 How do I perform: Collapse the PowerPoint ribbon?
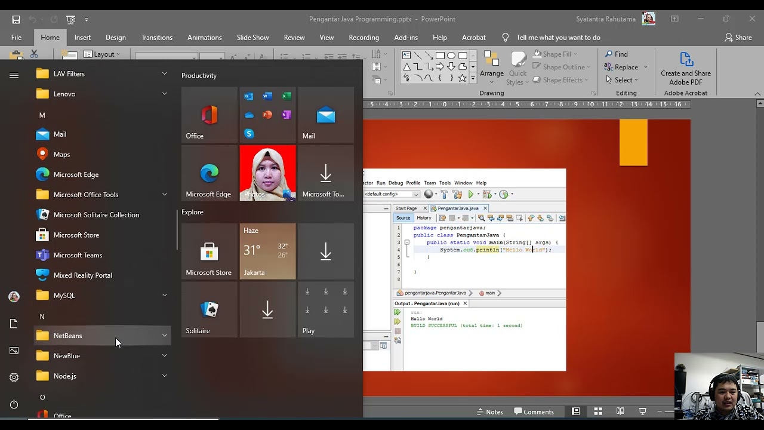[757, 94]
